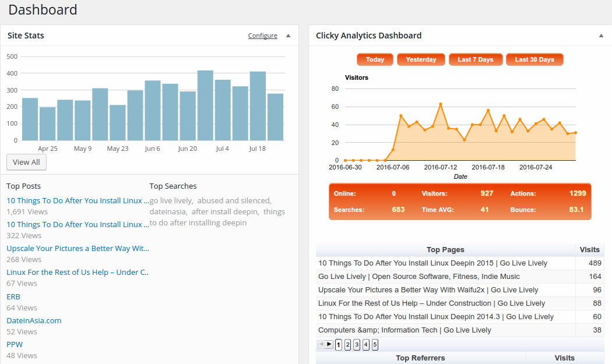Select the Last 7 Days button

tap(476, 59)
